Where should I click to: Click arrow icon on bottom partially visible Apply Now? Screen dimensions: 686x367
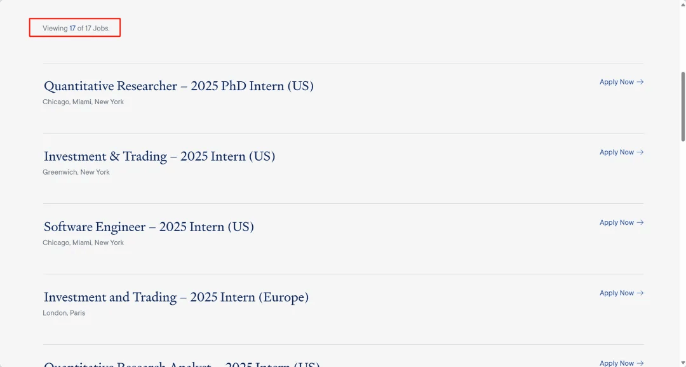pyautogui.click(x=640, y=363)
